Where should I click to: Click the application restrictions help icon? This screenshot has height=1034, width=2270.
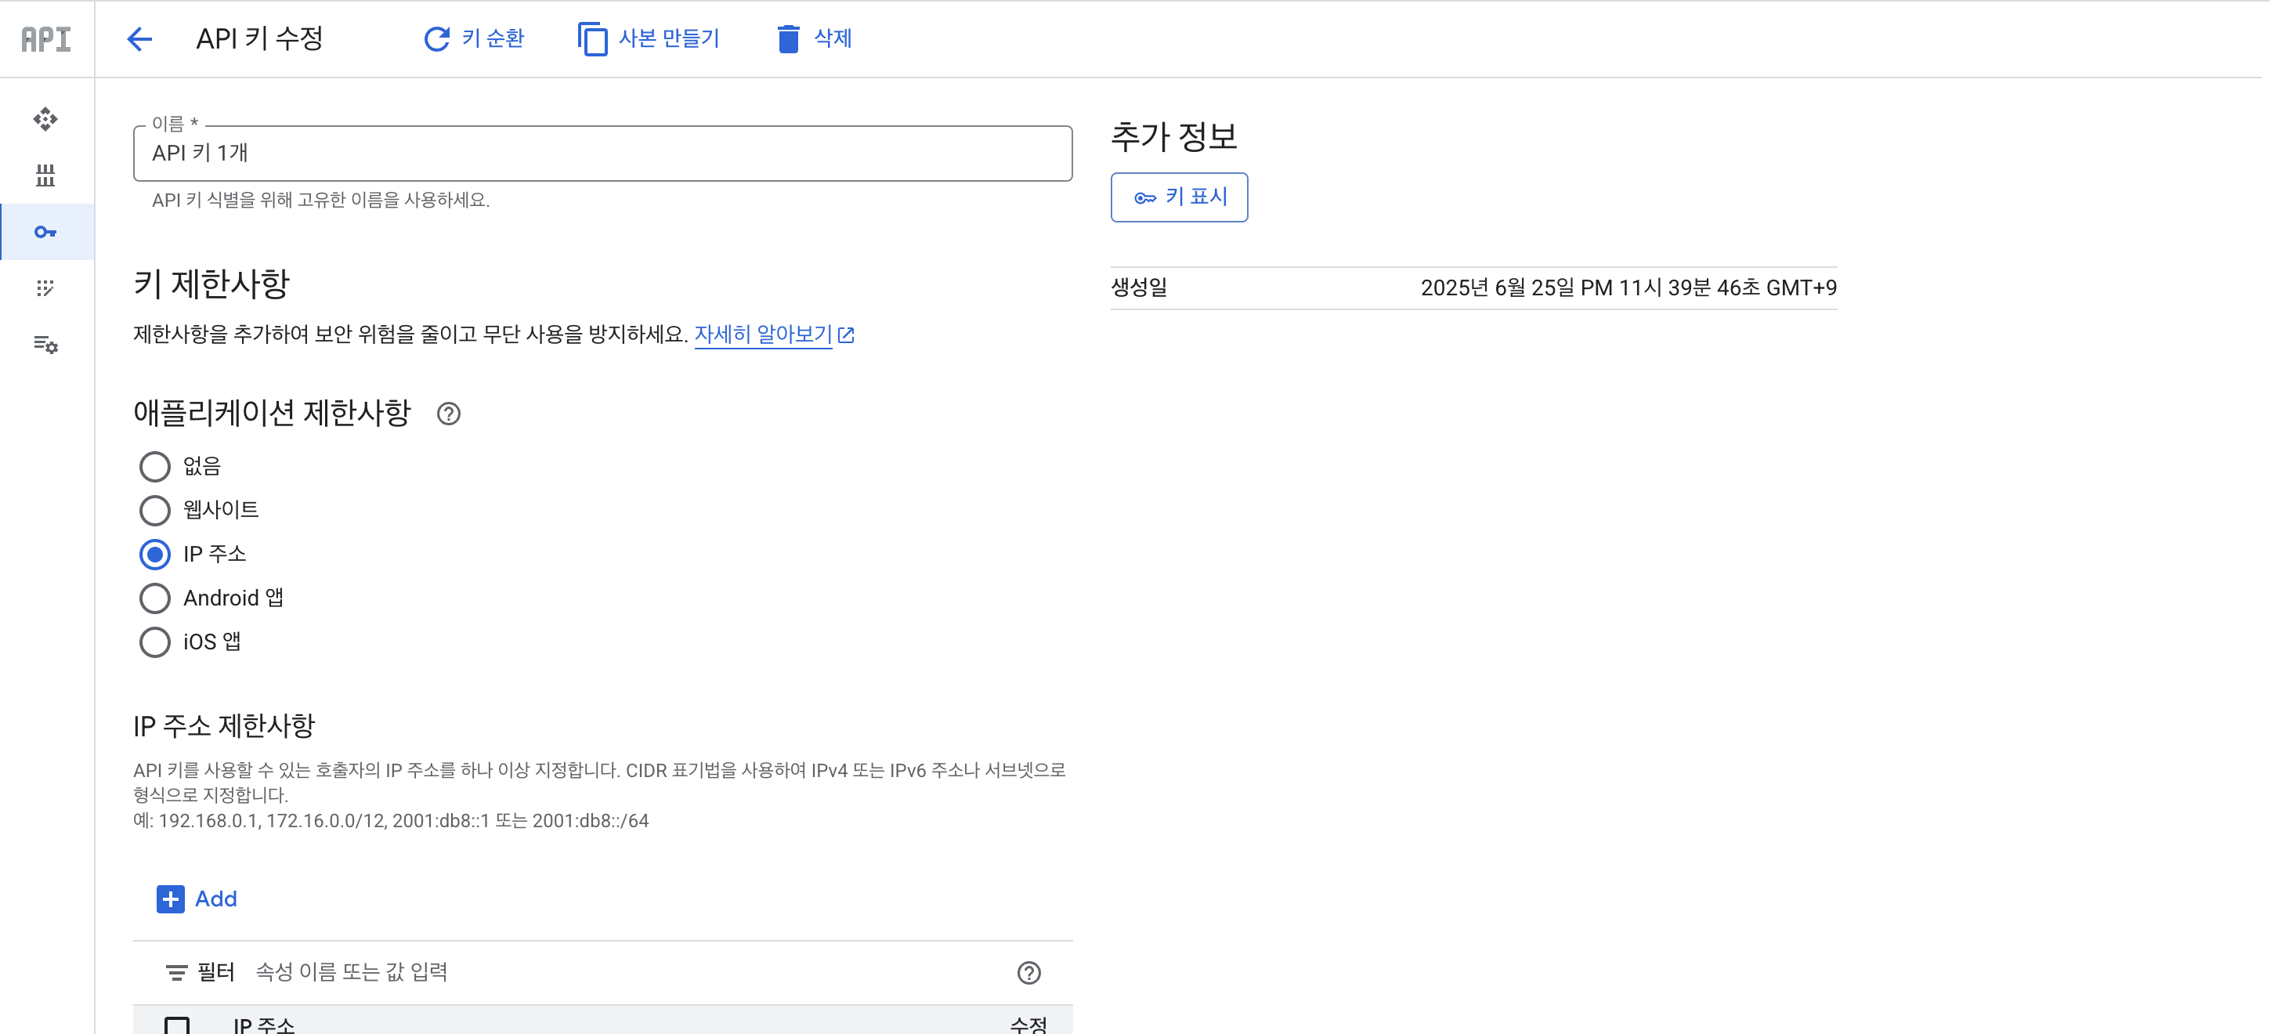pos(449,414)
